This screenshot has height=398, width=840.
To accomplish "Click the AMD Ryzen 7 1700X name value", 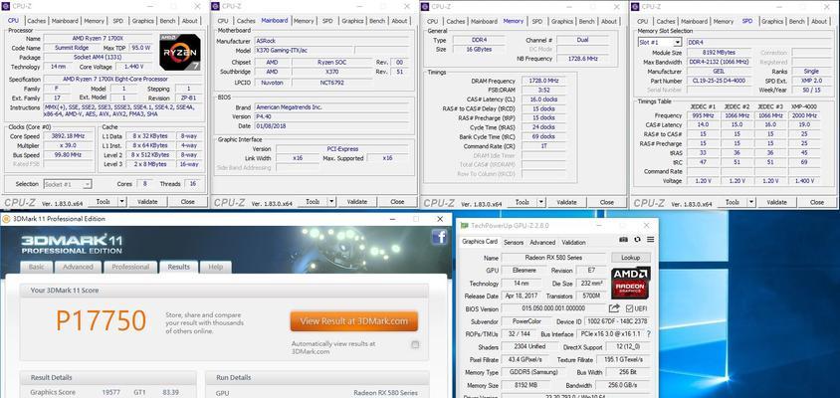I will tap(99, 39).
